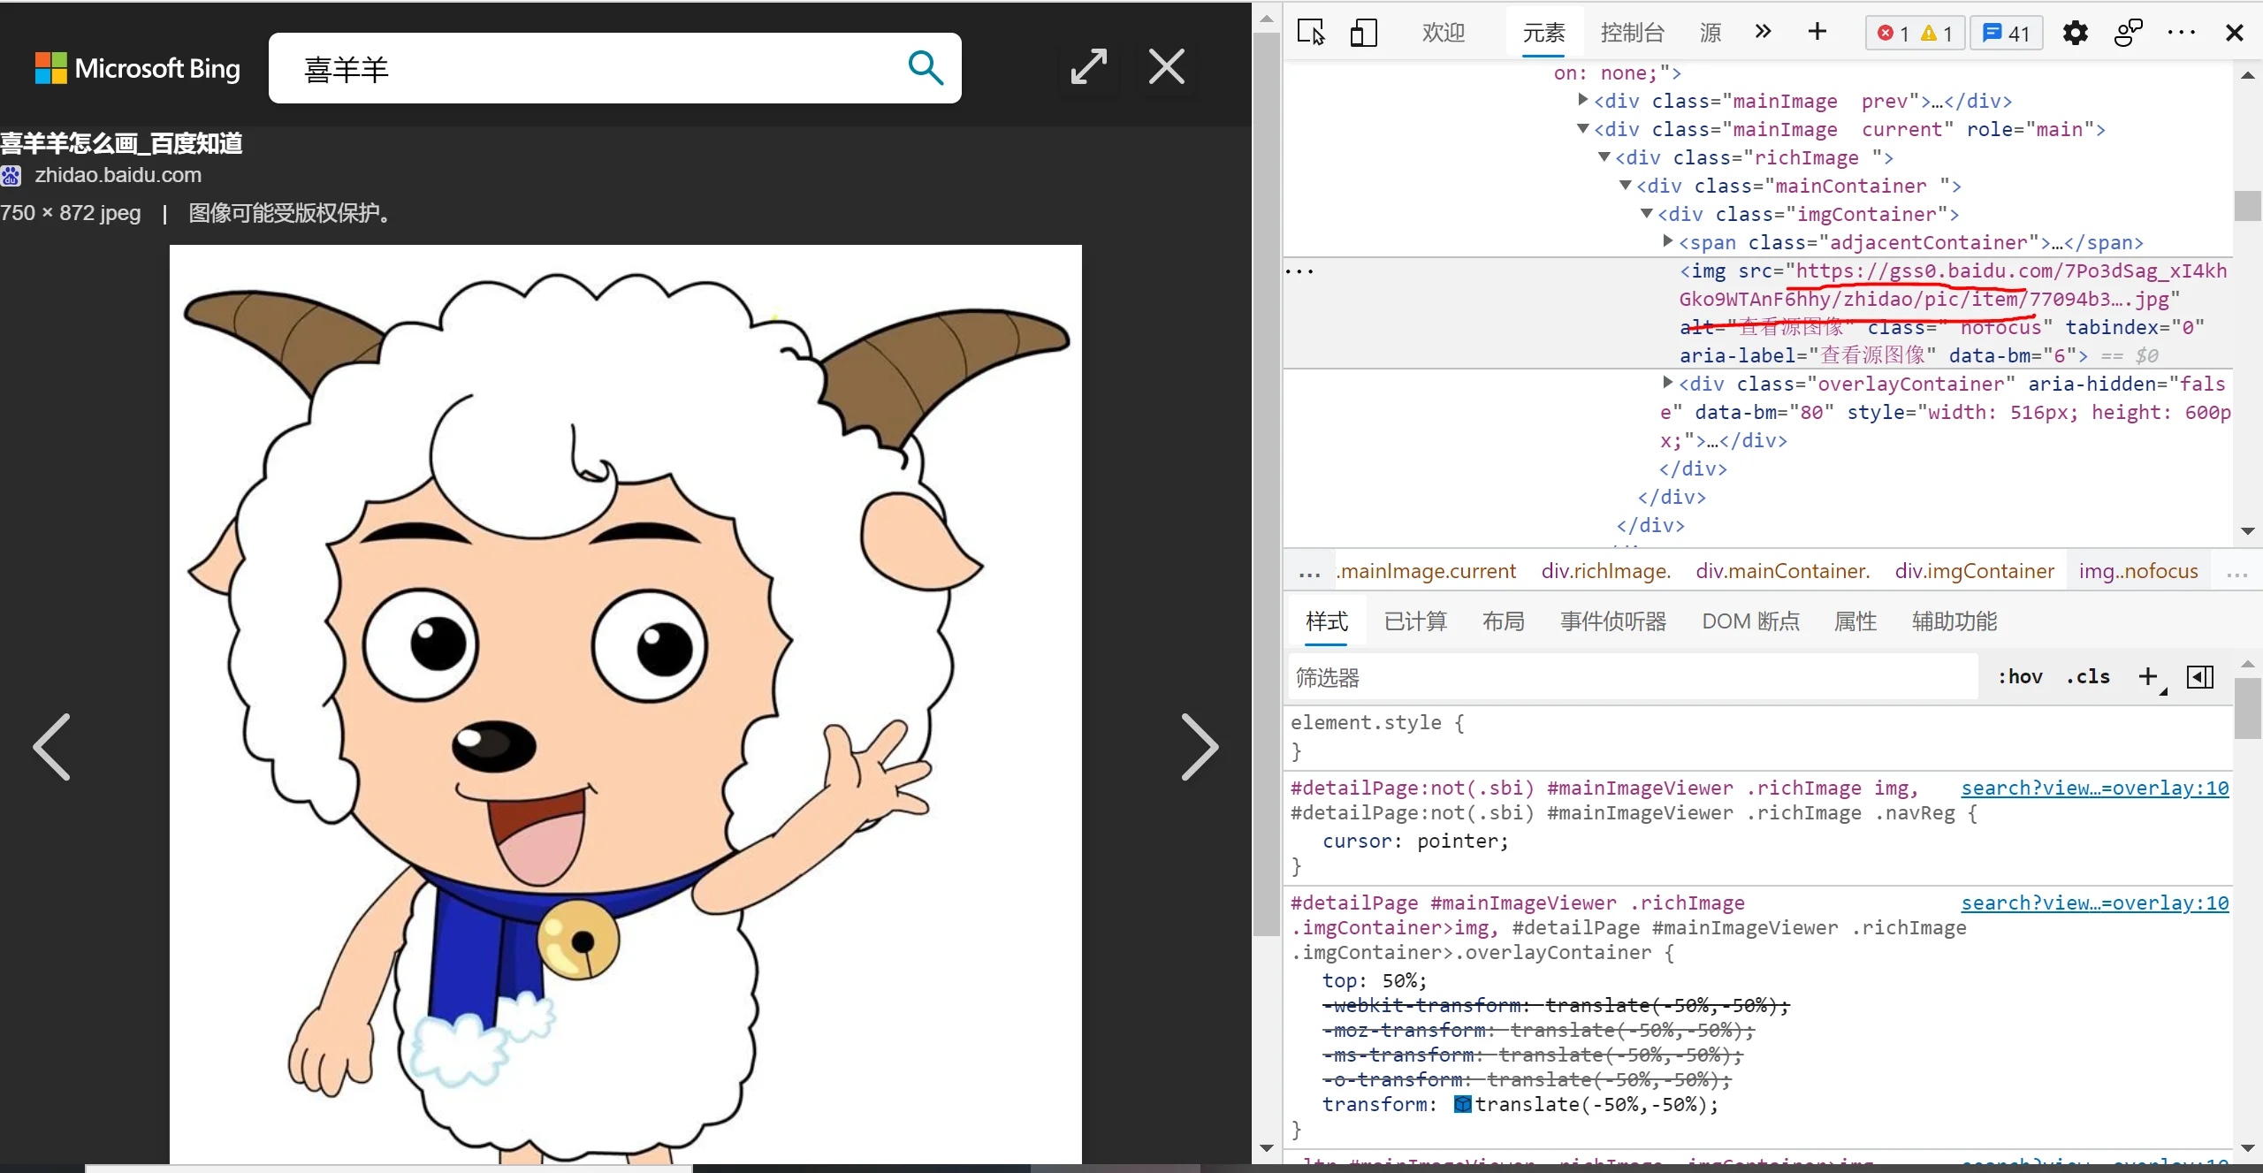Show more DevTools tabs with chevrons icon
2263x1173 pixels.
[1763, 32]
